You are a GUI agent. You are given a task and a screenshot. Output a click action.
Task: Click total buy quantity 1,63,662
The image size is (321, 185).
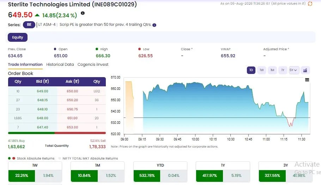(16, 147)
